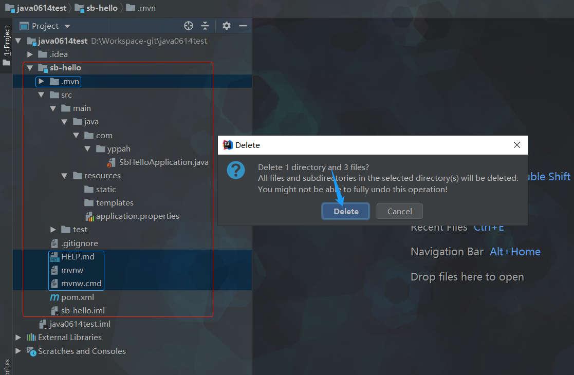Expand the .idea folder
Image resolution: width=574 pixels, height=375 pixels.
pyautogui.click(x=30, y=54)
